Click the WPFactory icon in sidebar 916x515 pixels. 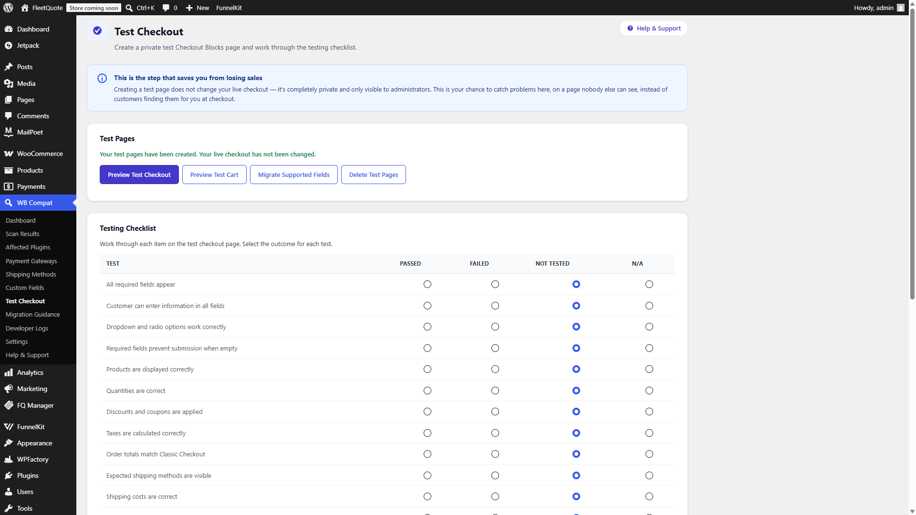pyautogui.click(x=9, y=459)
